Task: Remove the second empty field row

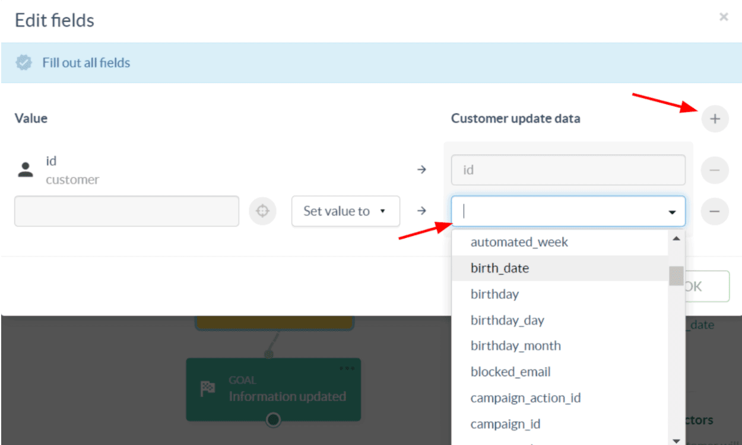Action: [715, 211]
